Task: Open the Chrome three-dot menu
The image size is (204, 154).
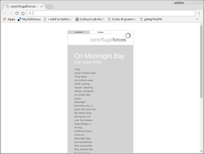Action: click(199, 13)
